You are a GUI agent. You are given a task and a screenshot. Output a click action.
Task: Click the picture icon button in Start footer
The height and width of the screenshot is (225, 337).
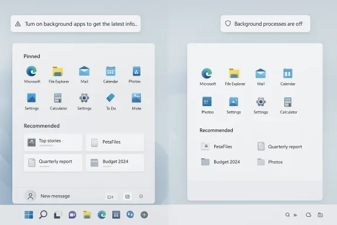(x=128, y=196)
